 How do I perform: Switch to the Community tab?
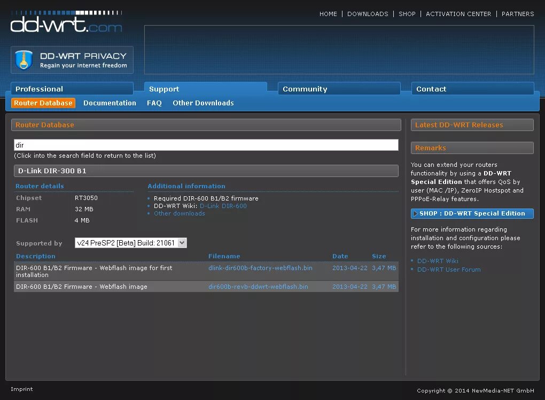[x=339, y=89]
